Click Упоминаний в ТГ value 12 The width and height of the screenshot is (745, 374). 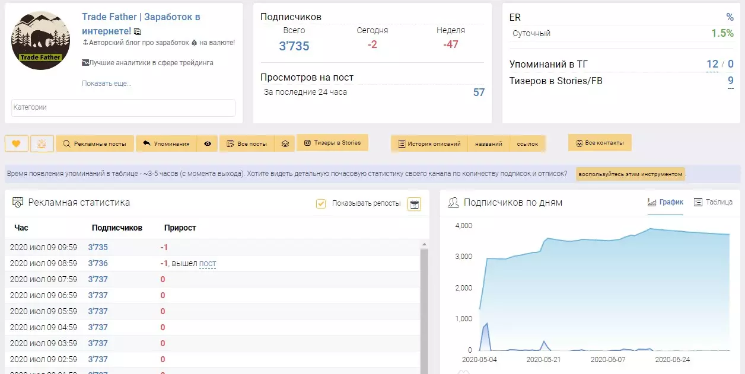tap(712, 64)
